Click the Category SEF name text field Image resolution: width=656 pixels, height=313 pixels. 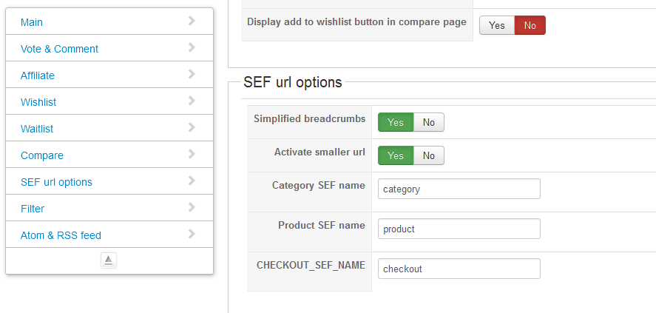(x=459, y=189)
